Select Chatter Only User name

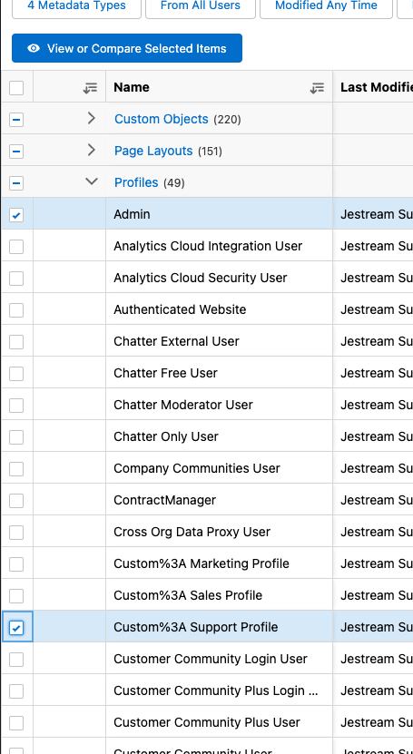166,436
